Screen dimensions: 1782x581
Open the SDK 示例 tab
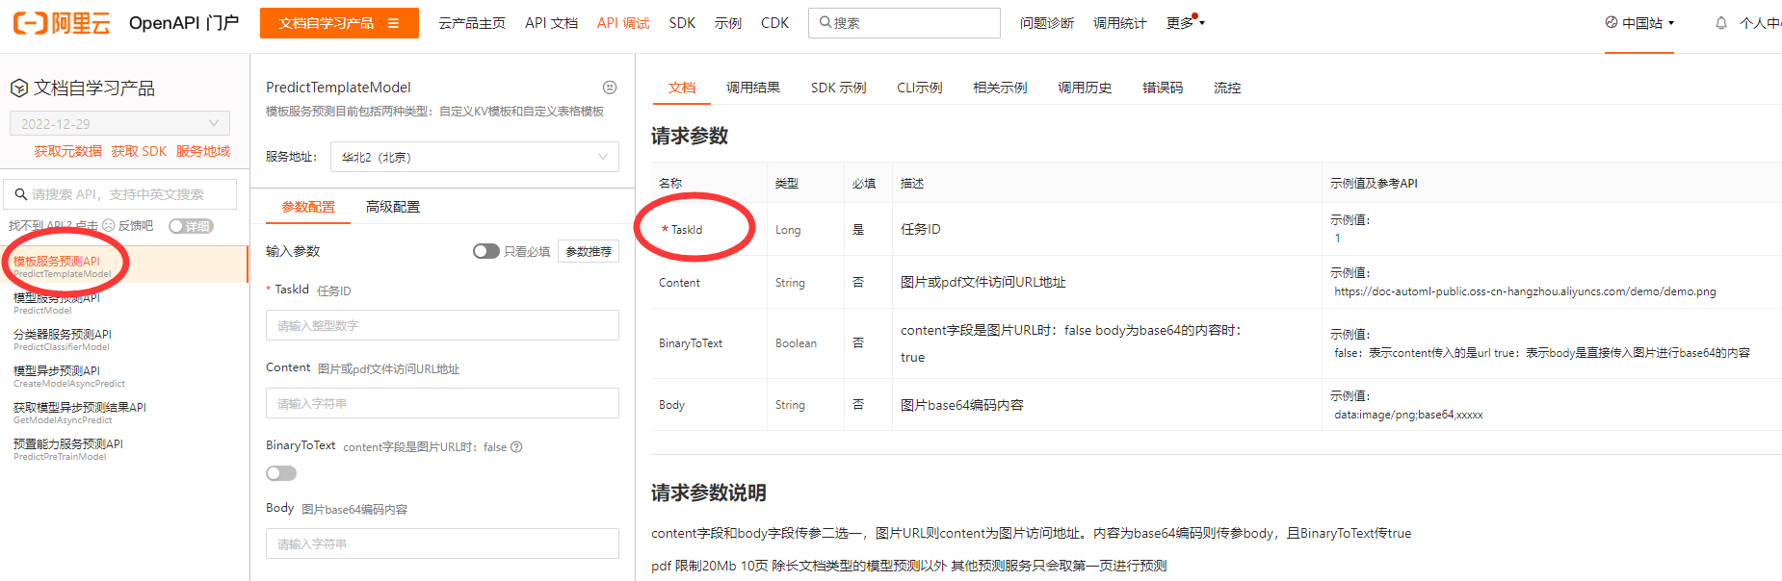839,88
